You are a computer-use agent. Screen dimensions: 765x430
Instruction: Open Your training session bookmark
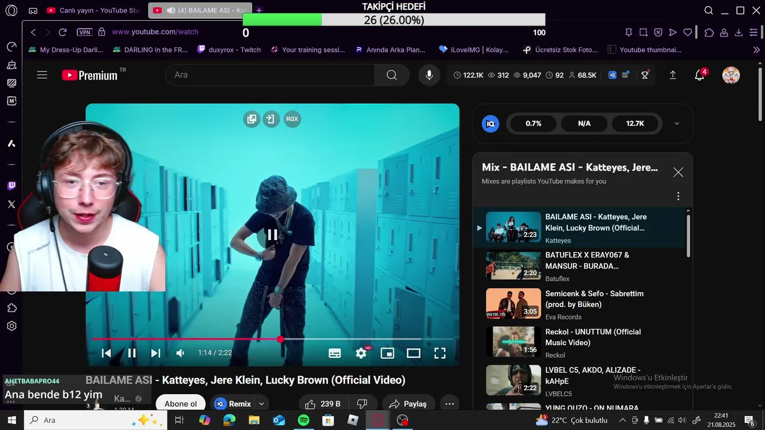(308, 50)
